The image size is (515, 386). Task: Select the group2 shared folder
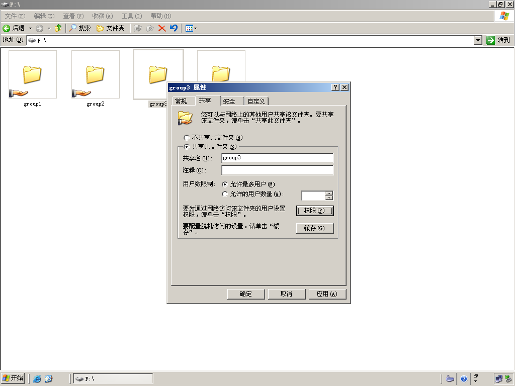click(x=95, y=79)
